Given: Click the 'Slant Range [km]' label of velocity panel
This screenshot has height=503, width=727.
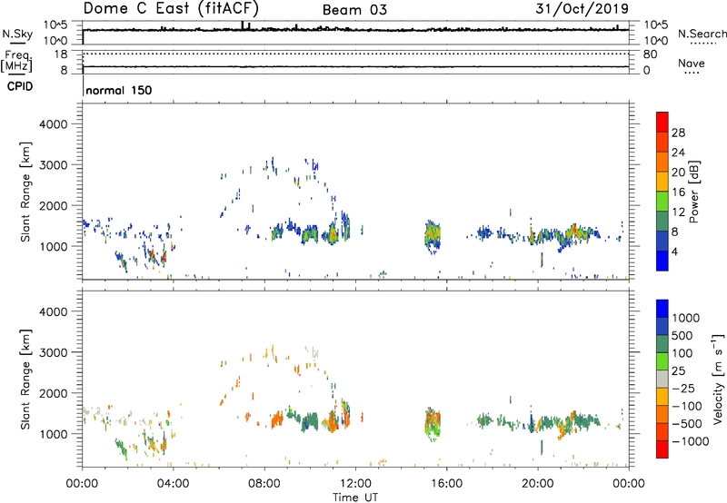Looking at the screenshot, I should [x=25, y=380].
